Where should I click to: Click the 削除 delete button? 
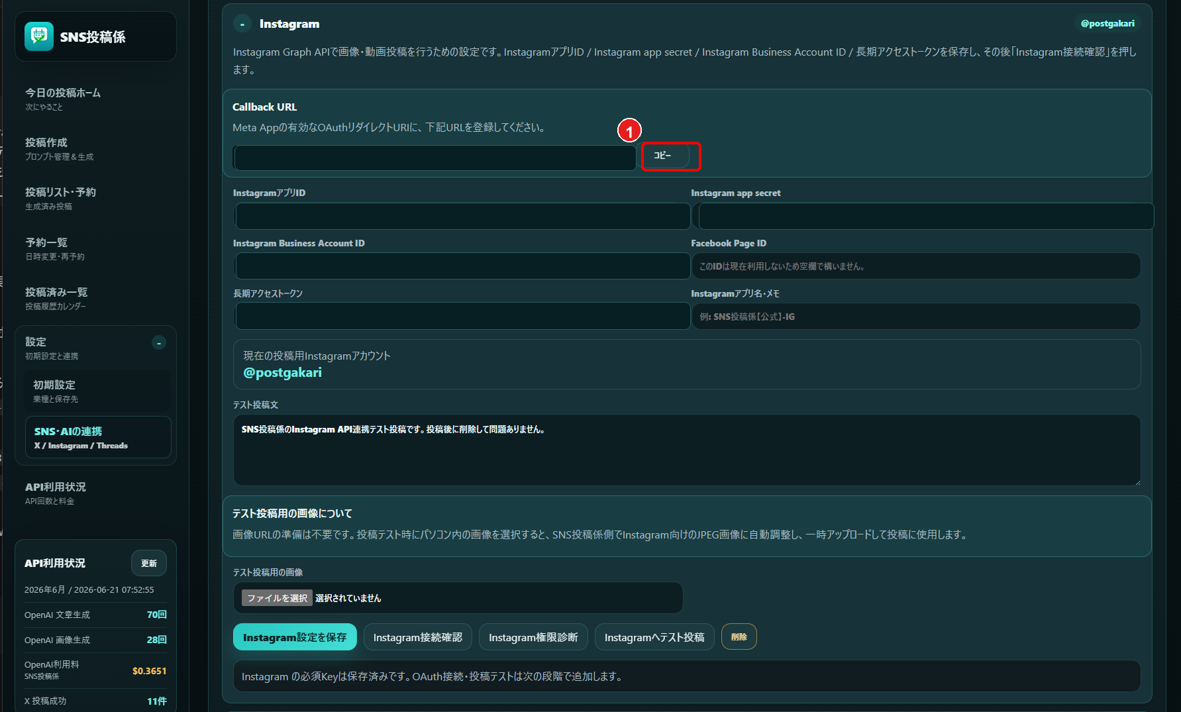pos(739,636)
